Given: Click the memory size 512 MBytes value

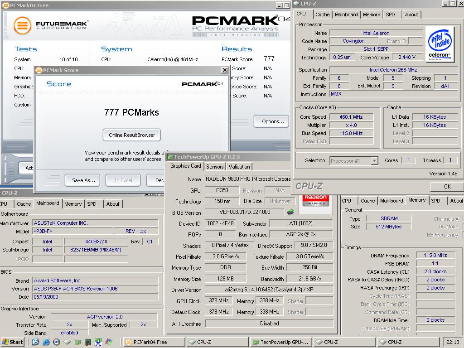Looking at the screenshot, I should 389,227.
